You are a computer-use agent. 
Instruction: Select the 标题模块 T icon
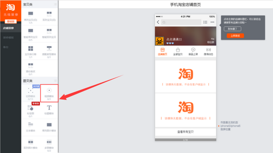[49, 108]
